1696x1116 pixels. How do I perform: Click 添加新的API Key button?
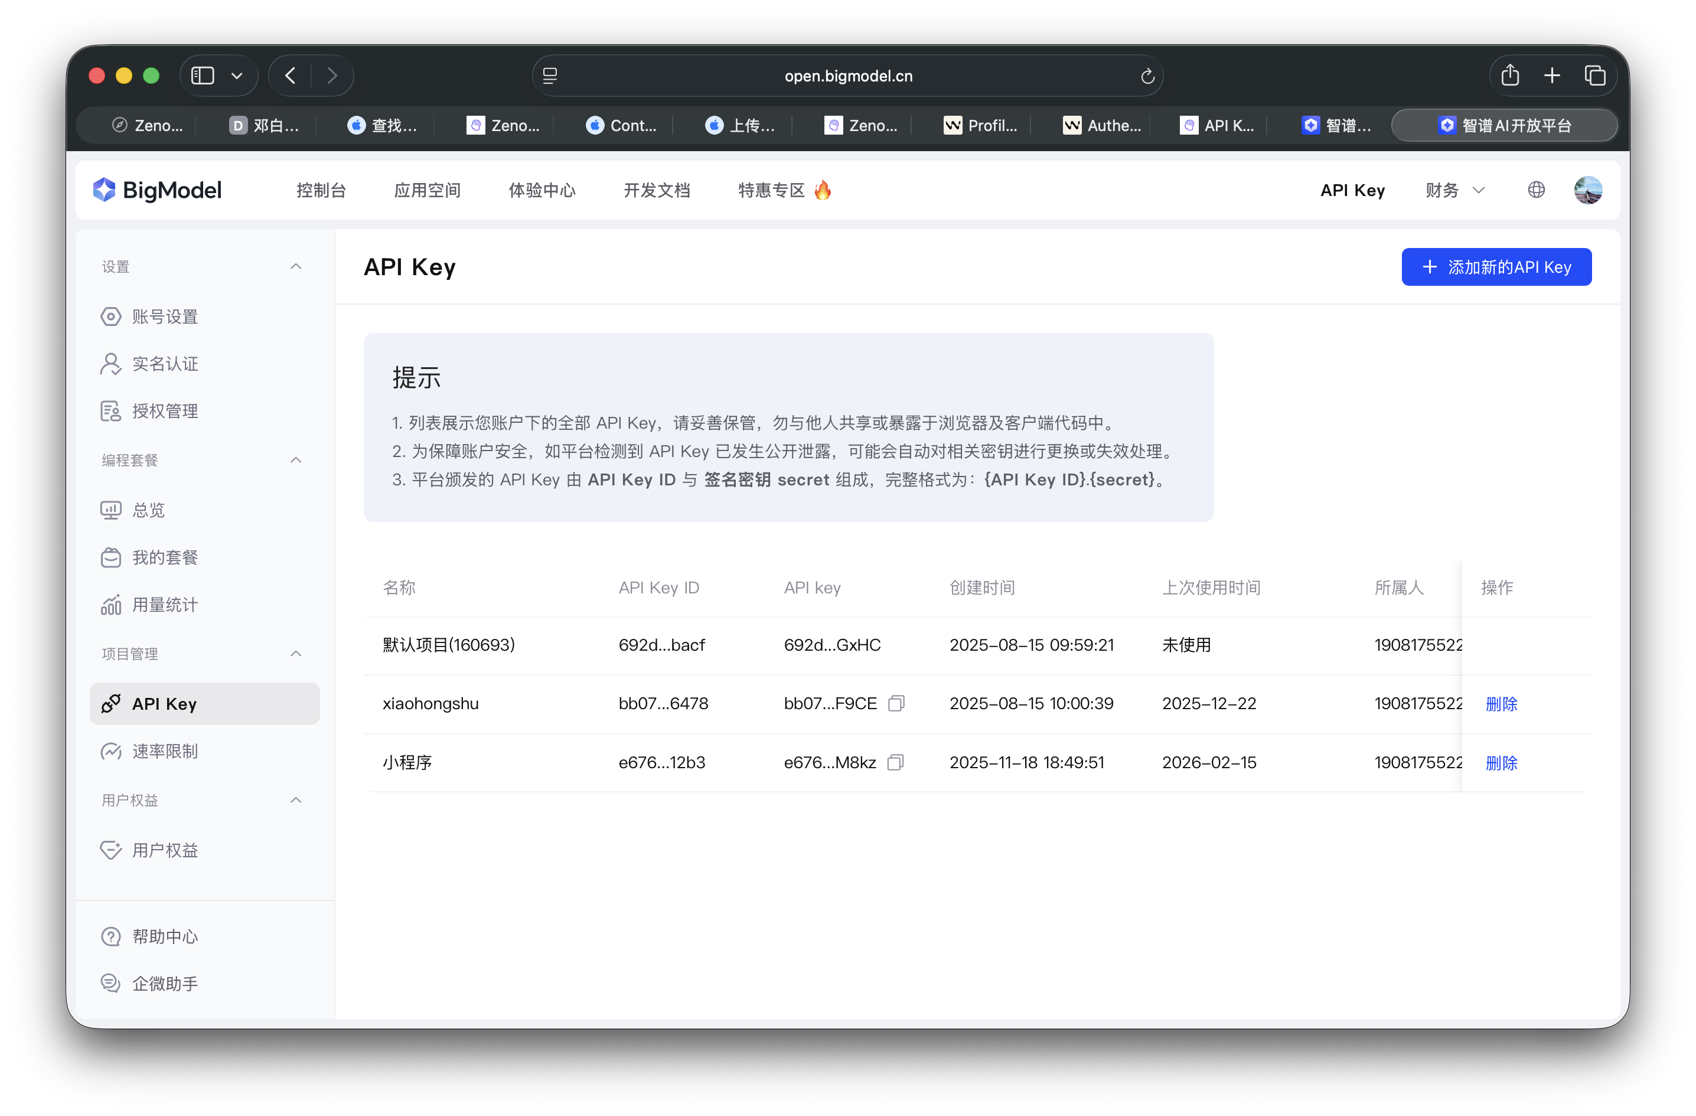1496,266
